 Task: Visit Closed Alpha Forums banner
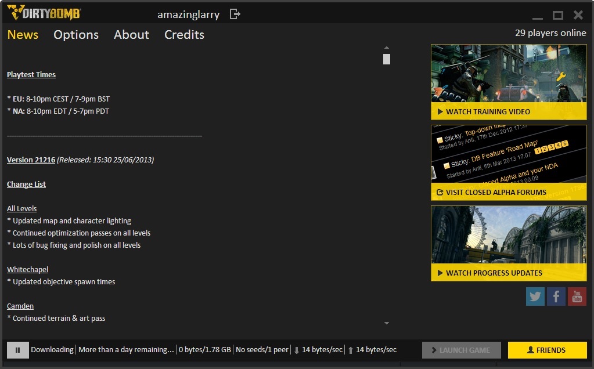[509, 162]
